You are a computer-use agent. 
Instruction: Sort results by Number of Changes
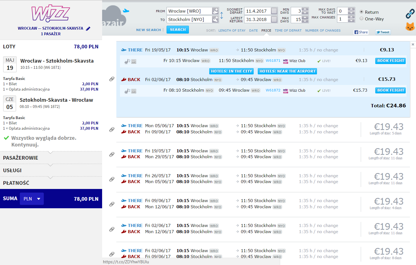(x=323, y=30)
